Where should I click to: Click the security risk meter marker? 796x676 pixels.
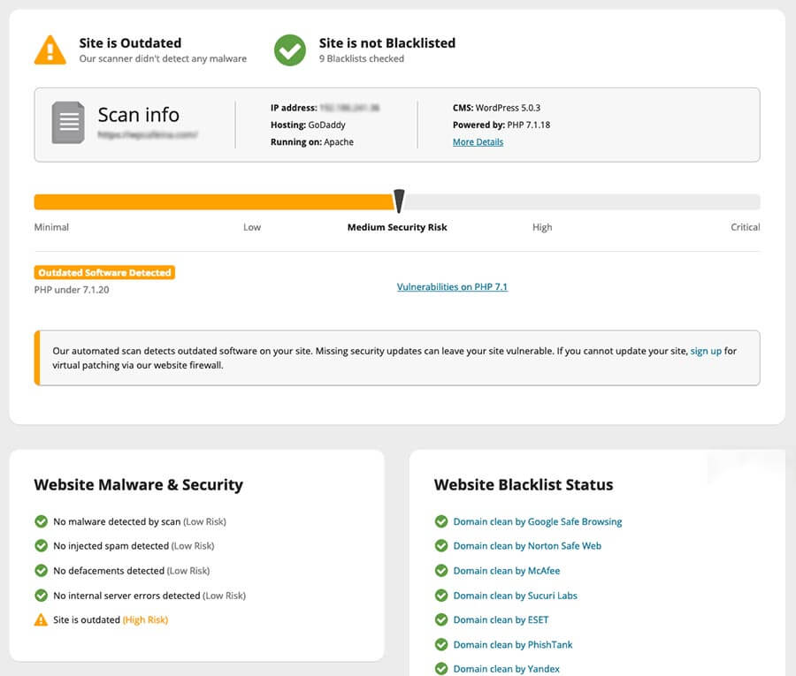coord(399,201)
